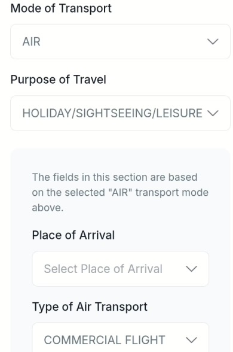
Task: Click the selected AIR value text
Action: [31, 42]
